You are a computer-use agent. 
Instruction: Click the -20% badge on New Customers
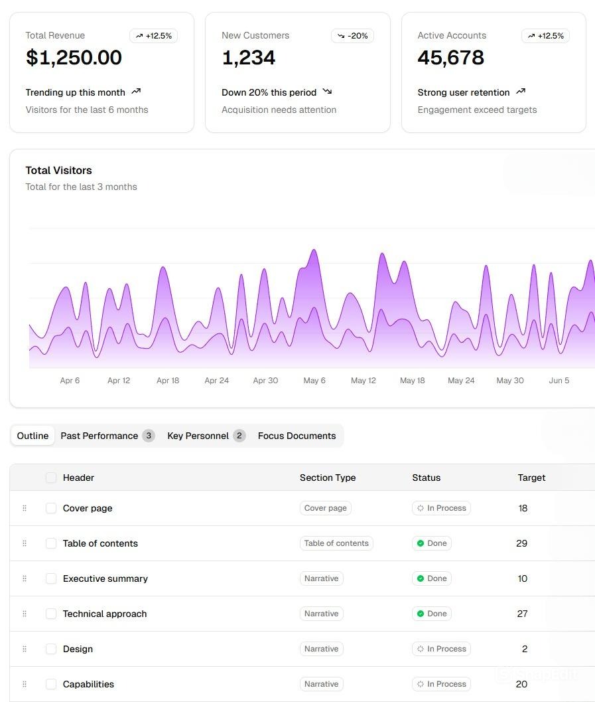pyautogui.click(x=352, y=36)
